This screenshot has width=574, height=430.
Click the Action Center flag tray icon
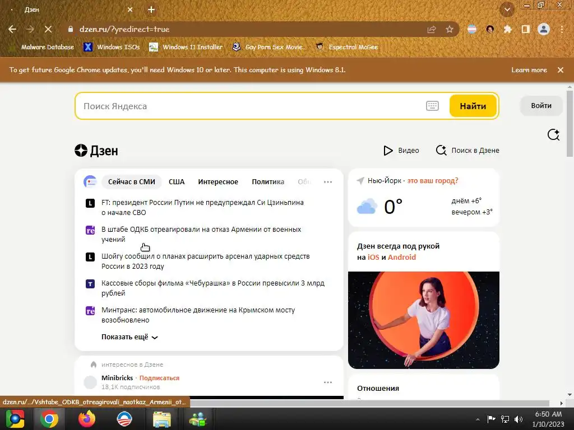click(x=491, y=419)
